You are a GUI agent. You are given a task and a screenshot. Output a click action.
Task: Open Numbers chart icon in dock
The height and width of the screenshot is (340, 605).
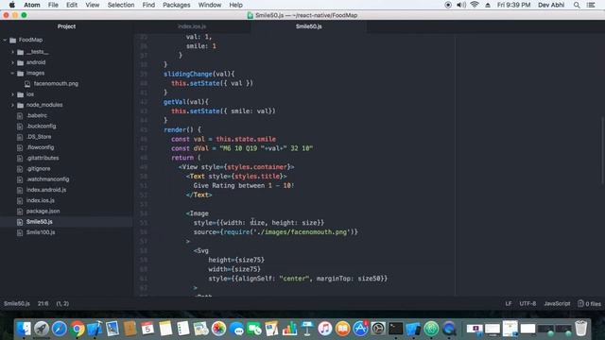[x=289, y=329]
